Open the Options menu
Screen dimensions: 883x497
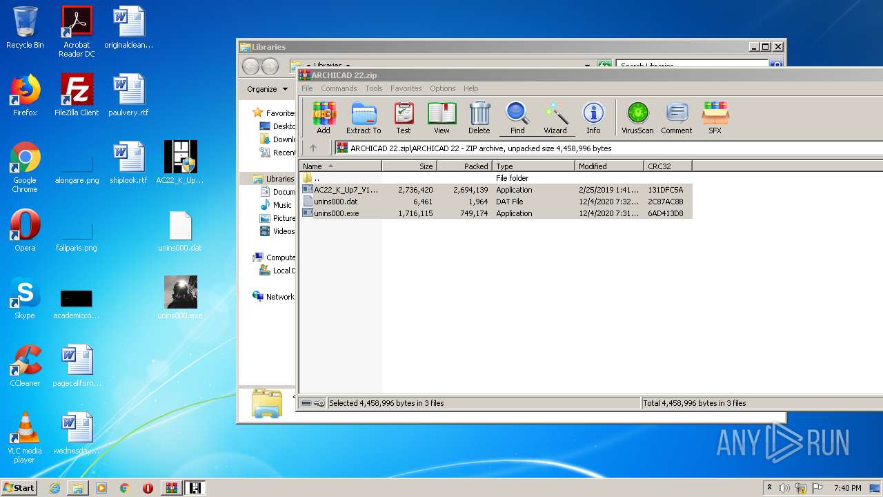pyautogui.click(x=443, y=88)
